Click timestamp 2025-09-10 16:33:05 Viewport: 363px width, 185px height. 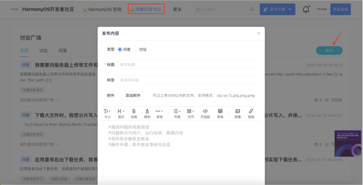(x=324, y=160)
